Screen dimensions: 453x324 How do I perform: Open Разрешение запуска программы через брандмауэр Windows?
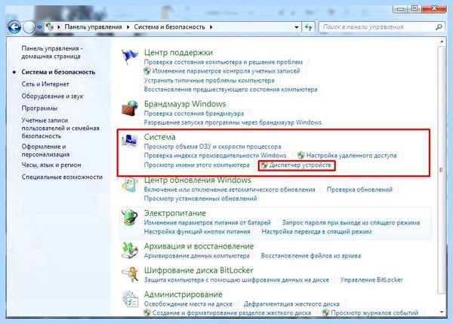click(x=233, y=122)
